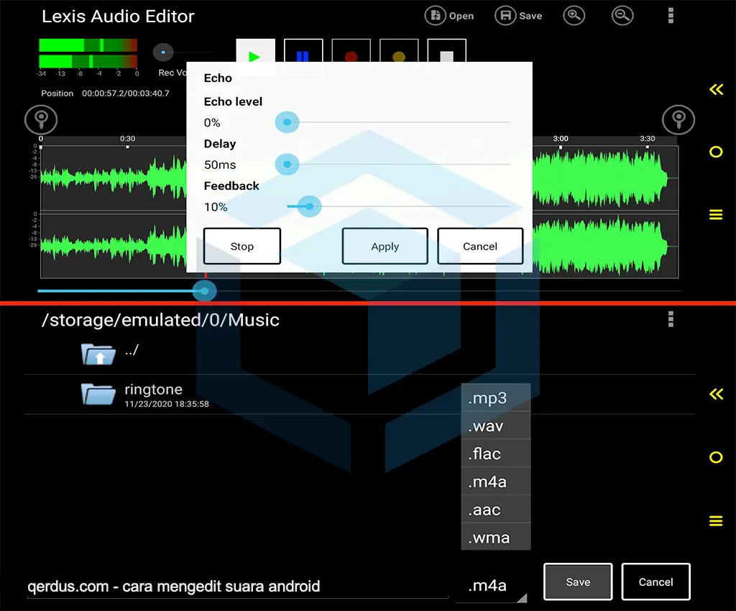
Task: Tap the yellow home circle beside the file browser
Action: (716, 457)
